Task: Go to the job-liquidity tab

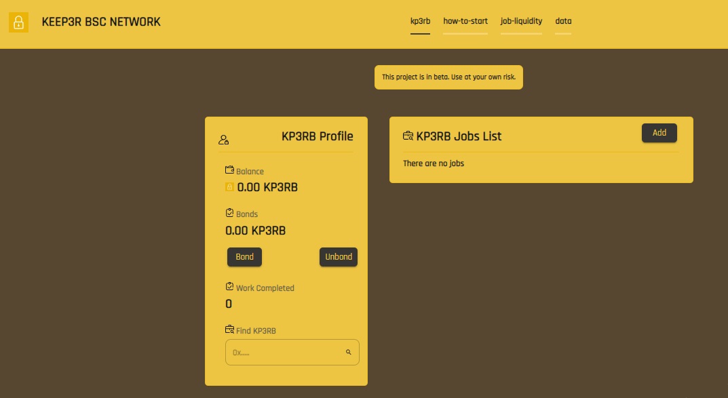Action: tap(521, 21)
